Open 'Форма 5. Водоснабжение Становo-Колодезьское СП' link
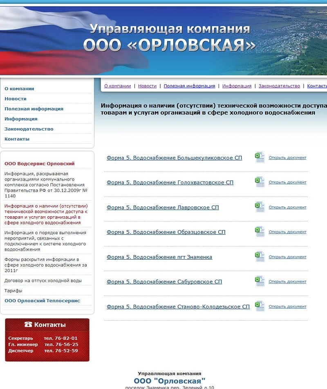 click(x=178, y=307)
